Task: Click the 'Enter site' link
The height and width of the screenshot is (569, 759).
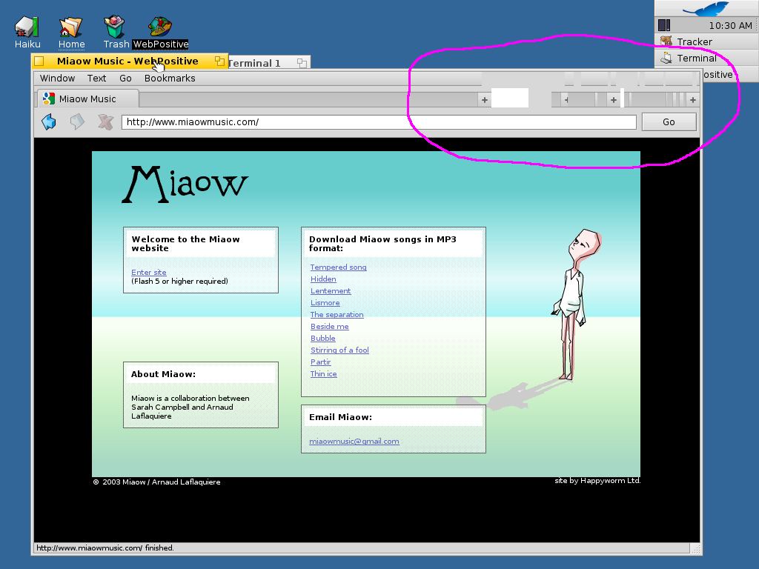Action: (x=149, y=273)
